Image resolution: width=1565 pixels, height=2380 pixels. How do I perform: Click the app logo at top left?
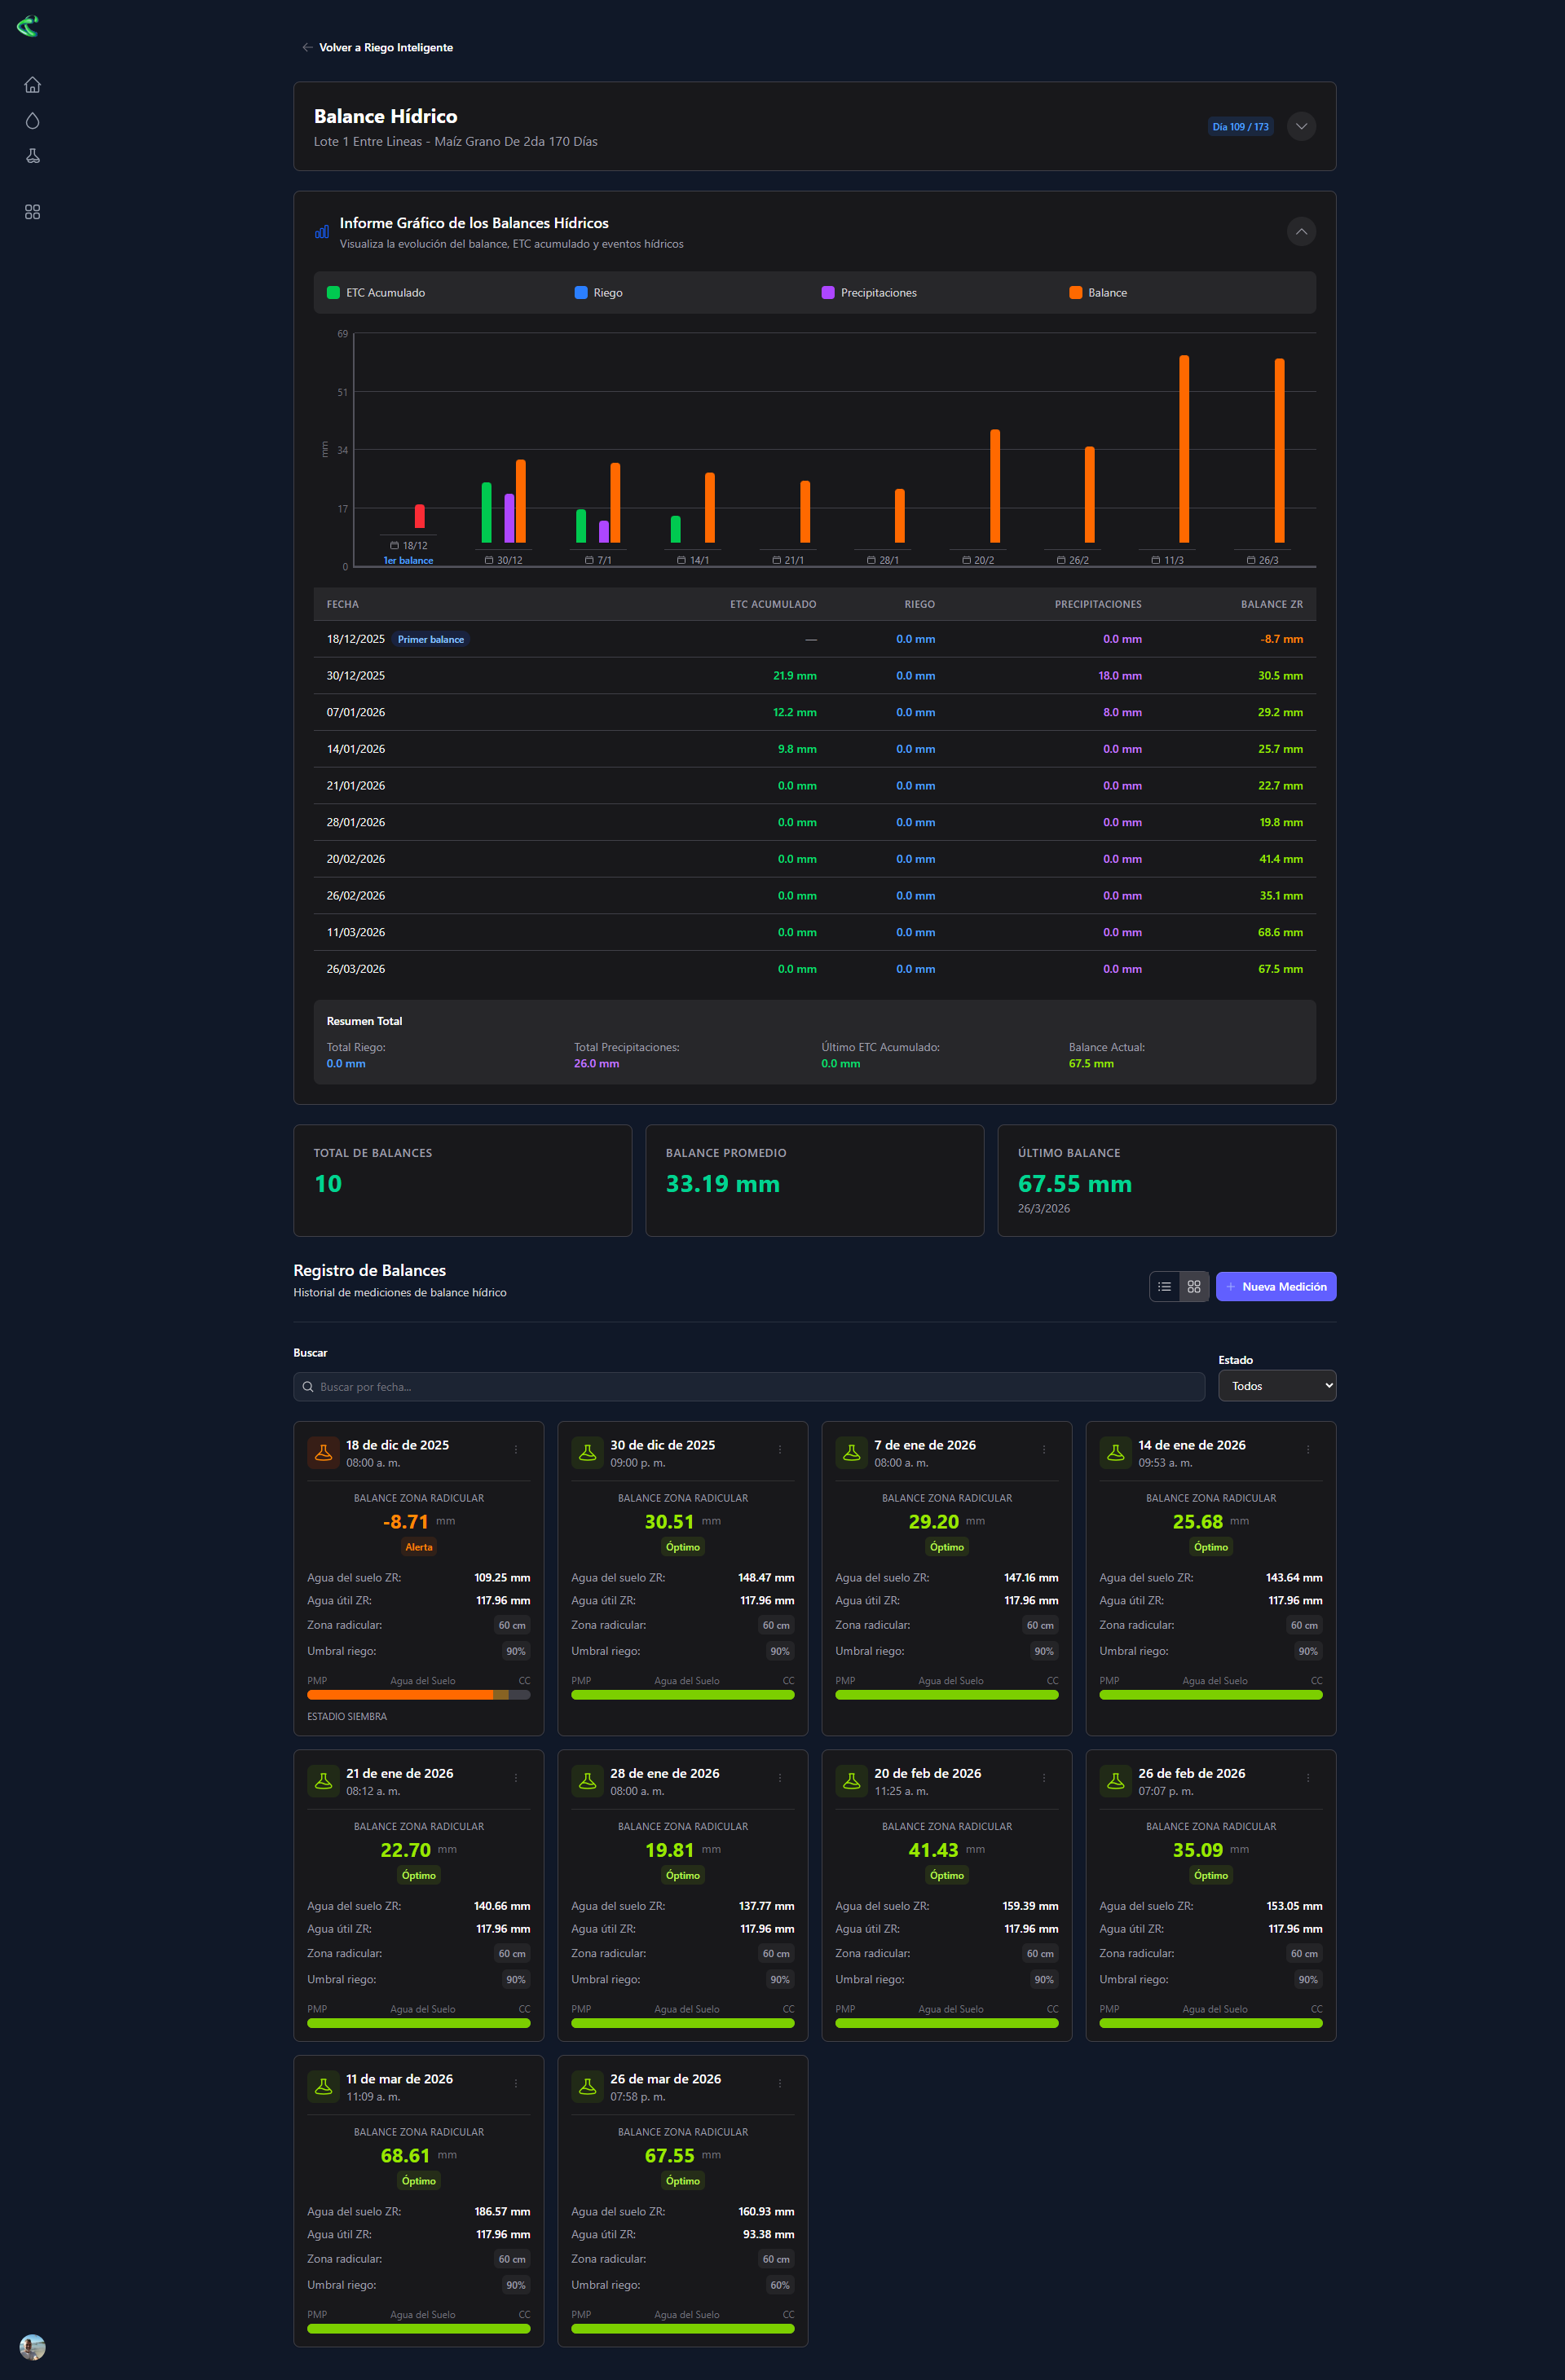(x=28, y=26)
